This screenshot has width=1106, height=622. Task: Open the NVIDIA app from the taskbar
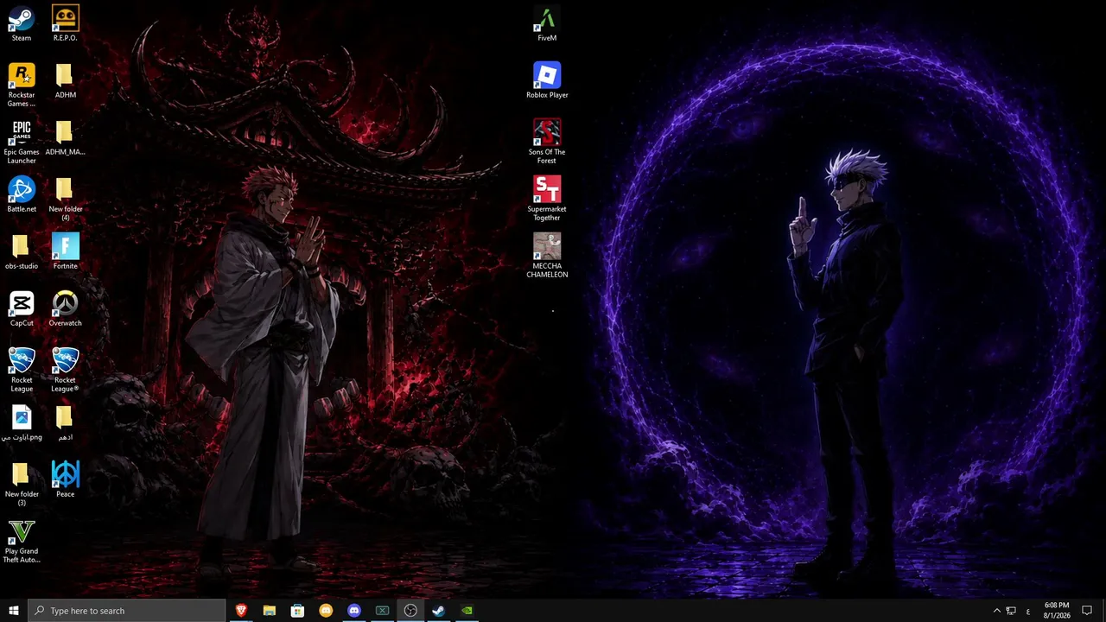[467, 611]
